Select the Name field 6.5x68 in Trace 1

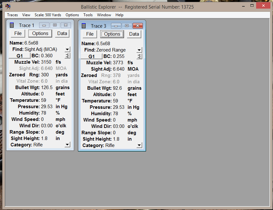pyautogui.click(x=31, y=43)
